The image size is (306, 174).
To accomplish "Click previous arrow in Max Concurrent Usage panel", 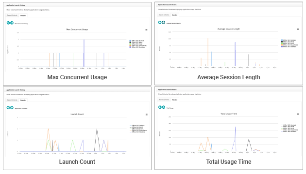I will pyautogui.click(x=8, y=23).
